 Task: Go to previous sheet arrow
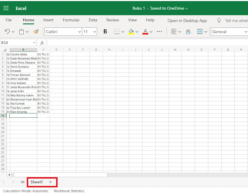click(x=4, y=182)
